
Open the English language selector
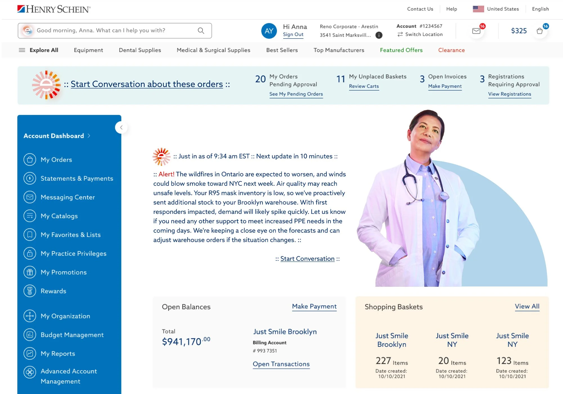pos(540,9)
